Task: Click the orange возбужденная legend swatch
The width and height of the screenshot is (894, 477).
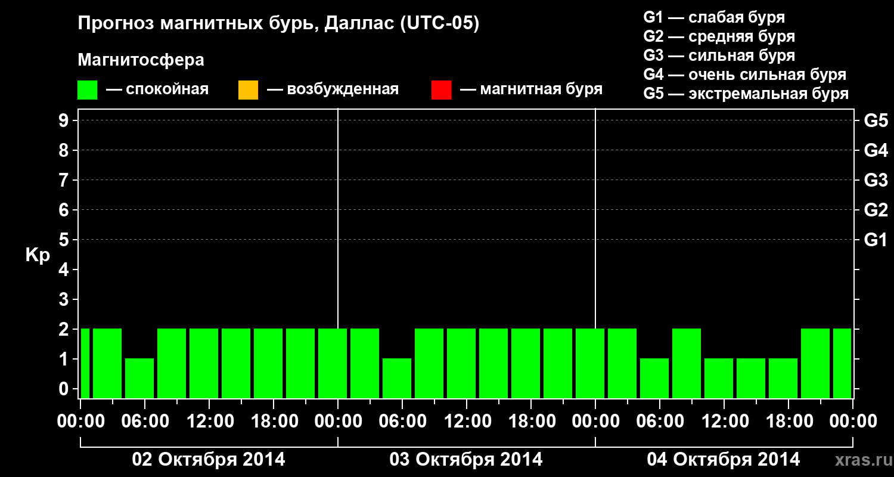Action: pyautogui.click(x=248, y=90)
